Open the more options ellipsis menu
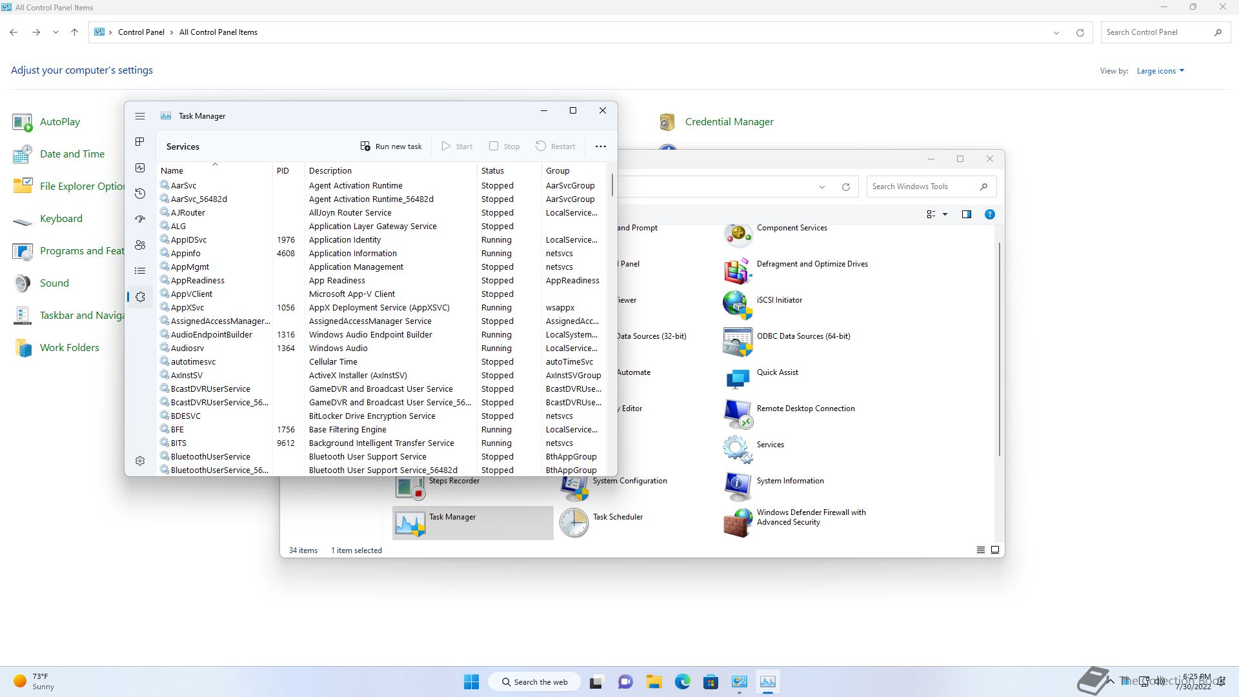The width and height of the screenshot is (1239, 697). [x=601, y=146]
